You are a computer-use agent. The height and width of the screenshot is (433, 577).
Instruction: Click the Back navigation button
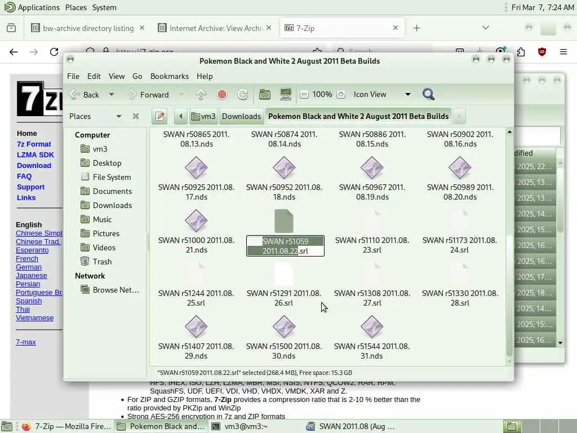[85, 95]
